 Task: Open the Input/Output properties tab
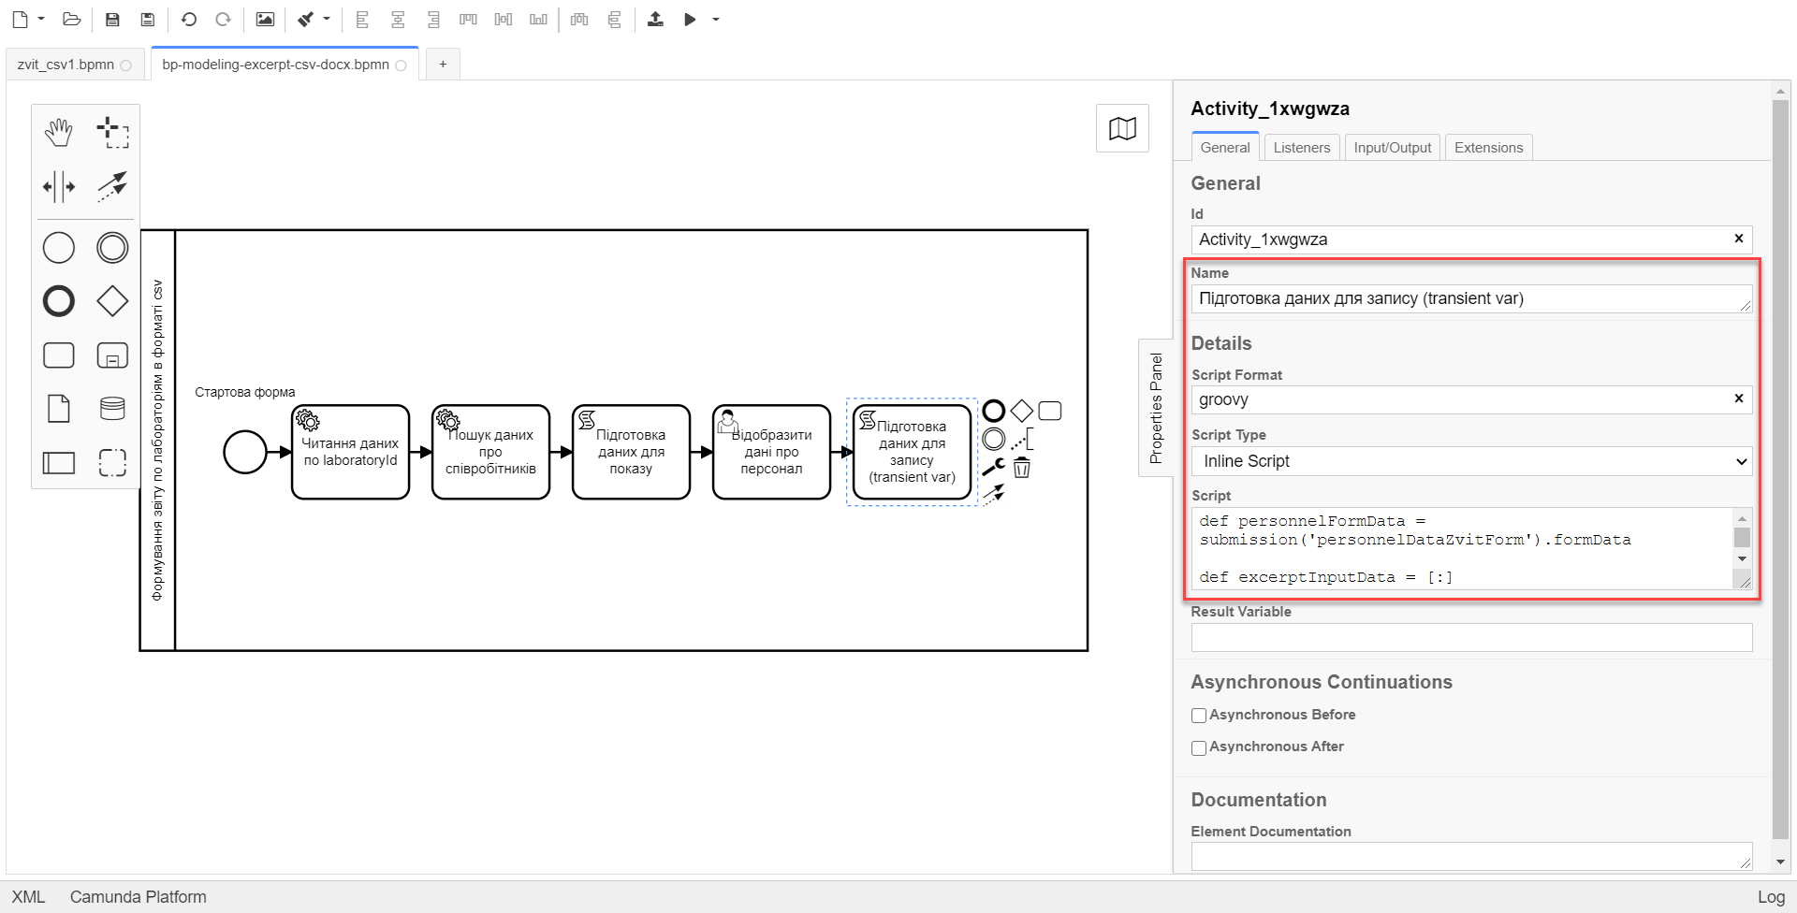click(1392, 147)
